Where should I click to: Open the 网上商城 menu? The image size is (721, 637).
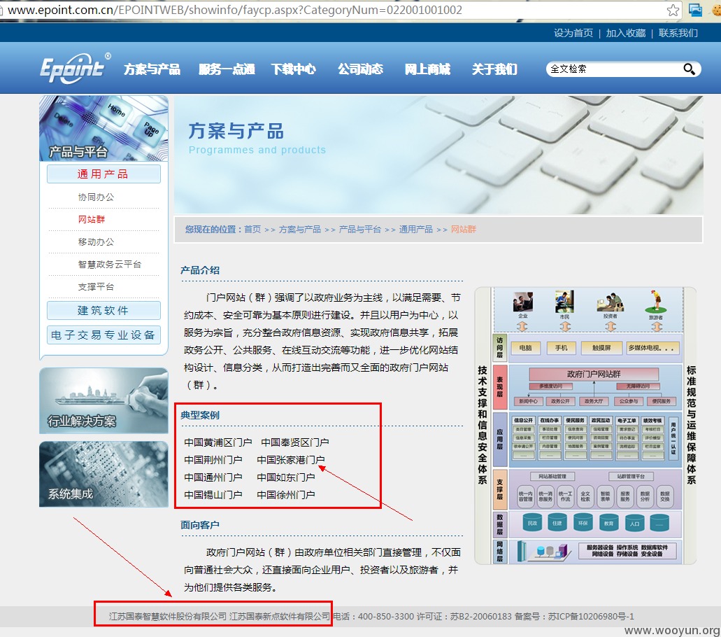click(427, 69)
